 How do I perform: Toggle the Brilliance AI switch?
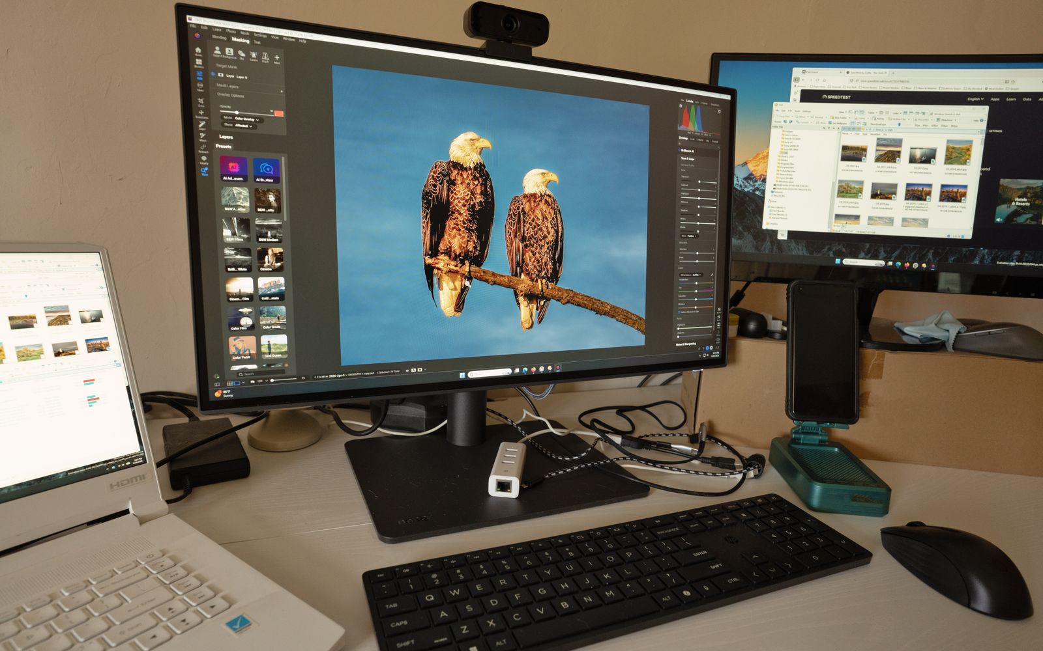pyautogui.click(x=680, y=150)
